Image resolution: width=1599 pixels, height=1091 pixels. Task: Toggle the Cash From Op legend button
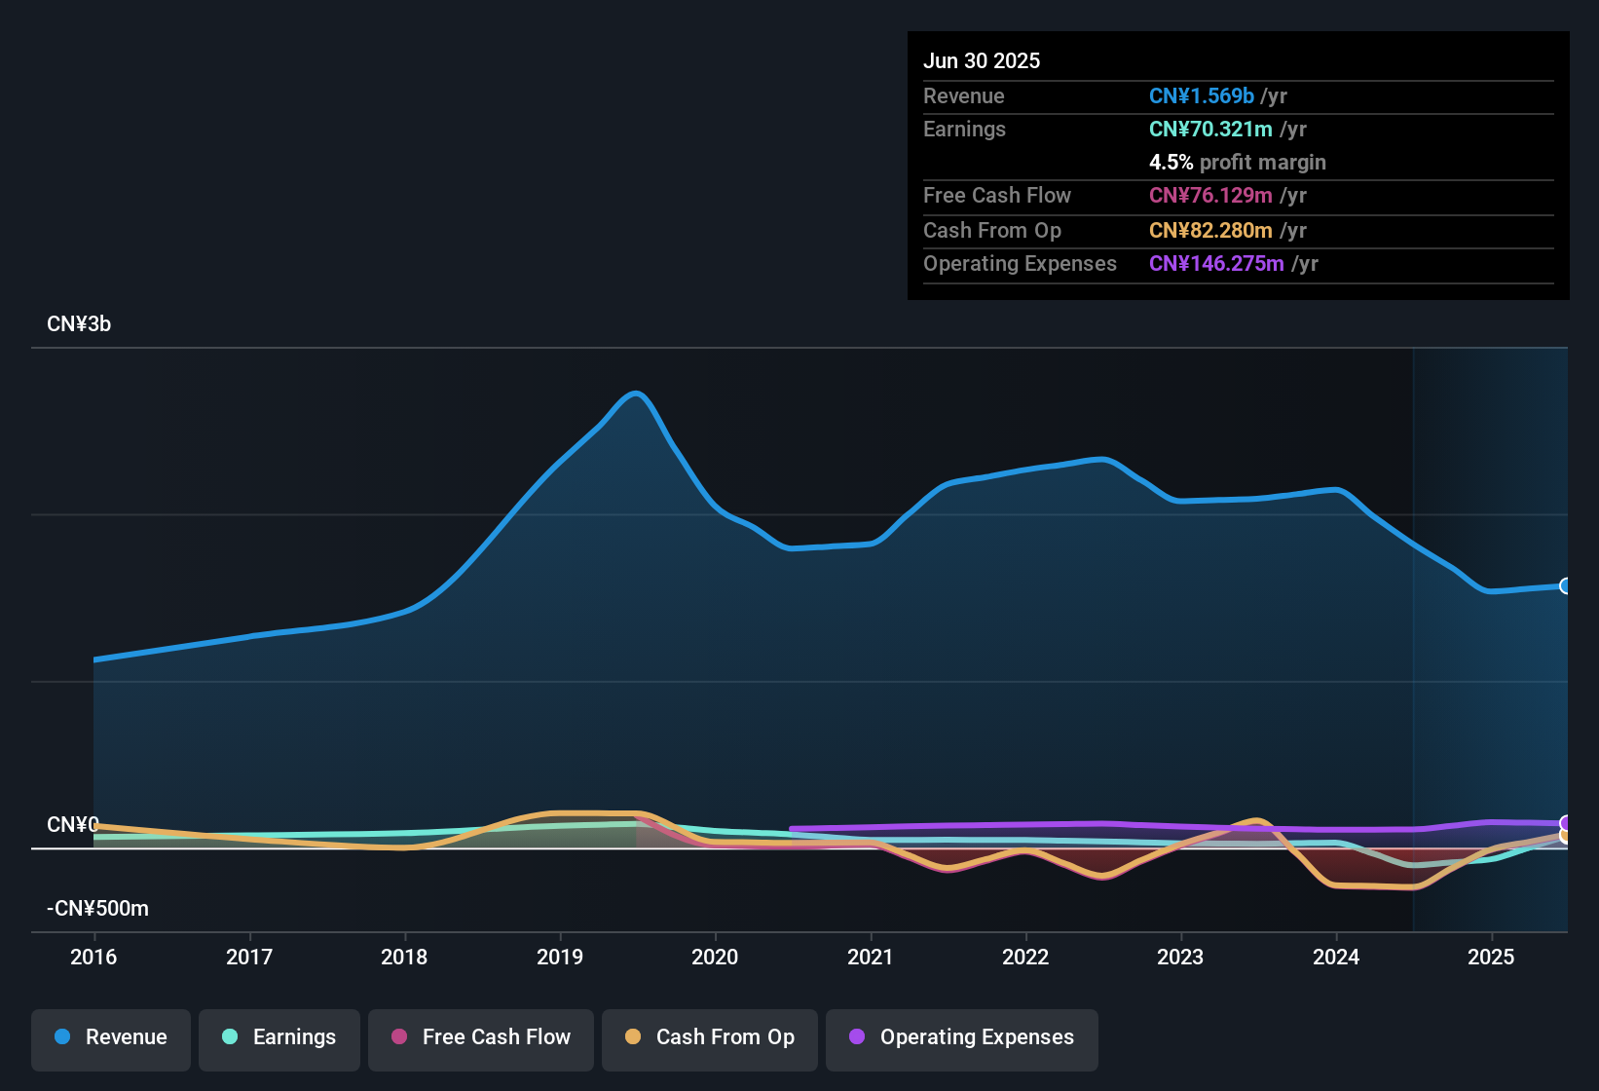710,1039
